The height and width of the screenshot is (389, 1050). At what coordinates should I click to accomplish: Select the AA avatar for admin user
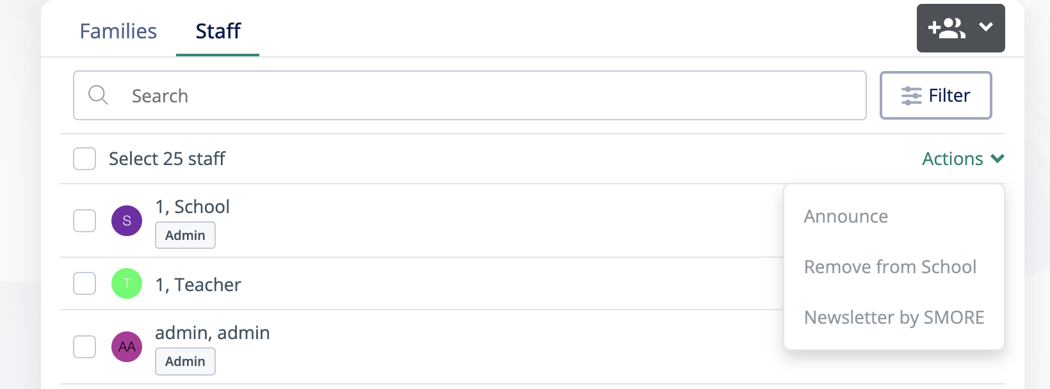pos(126,346)
